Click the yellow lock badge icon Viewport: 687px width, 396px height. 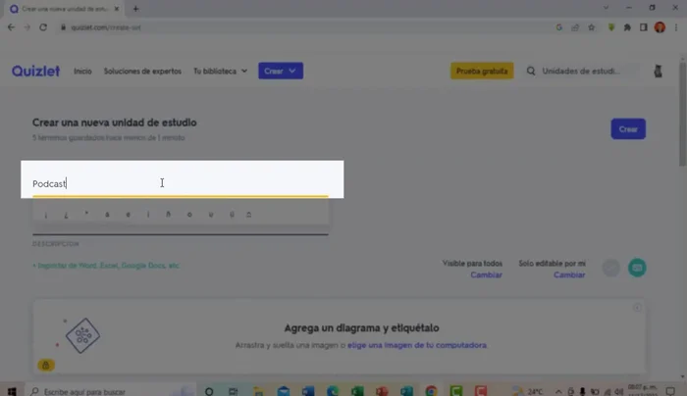[46, 365]
